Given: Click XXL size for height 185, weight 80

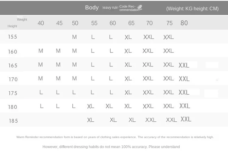Looking at the screenshot, I should pyautogui.click(x=186, y=119).
